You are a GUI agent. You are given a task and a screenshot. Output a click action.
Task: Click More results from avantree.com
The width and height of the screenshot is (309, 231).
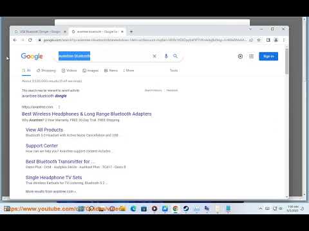[51, 191]
